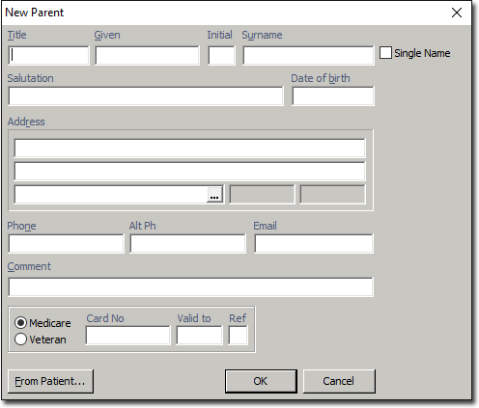Click the From Patient button
Viewport: 479px width, 408px height.
(x=50, y=381)
